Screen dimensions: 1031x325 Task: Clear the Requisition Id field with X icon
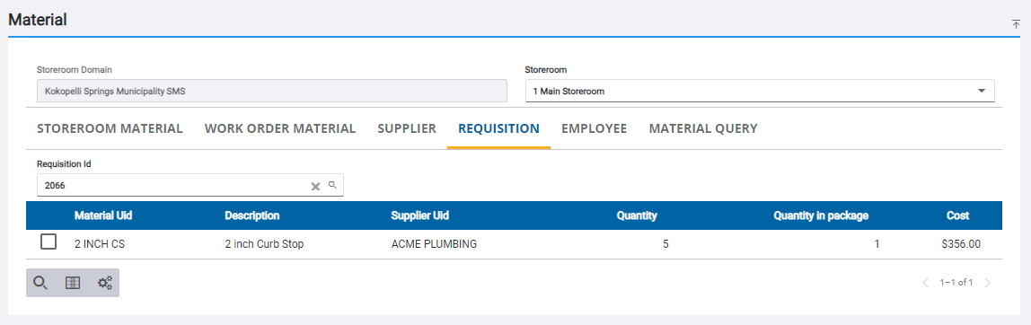(x=315, y=186)
